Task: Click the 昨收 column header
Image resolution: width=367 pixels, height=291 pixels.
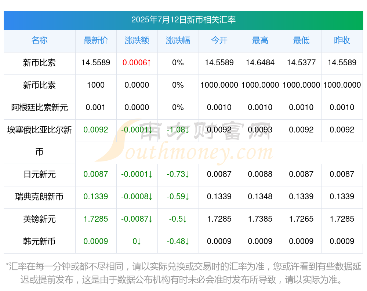Action: coord(342,40)
